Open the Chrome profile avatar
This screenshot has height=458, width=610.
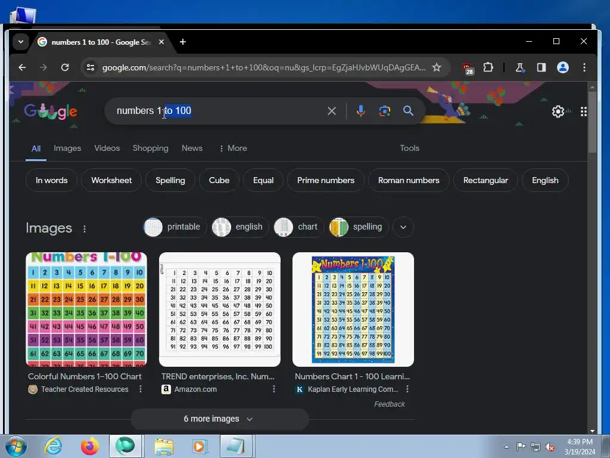562,67
